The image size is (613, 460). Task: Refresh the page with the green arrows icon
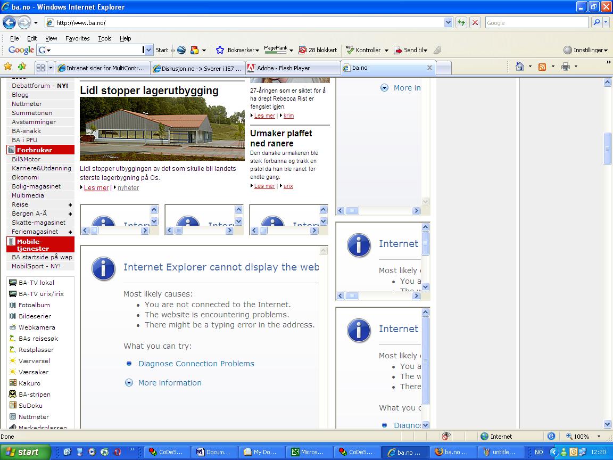point(461,23)
